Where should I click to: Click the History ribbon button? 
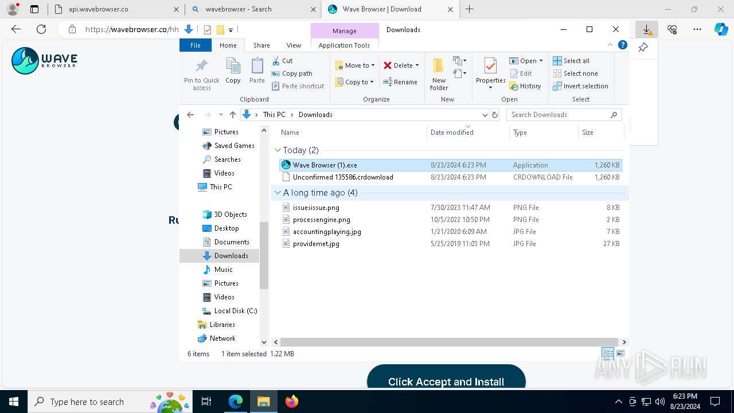pos(525,86)
